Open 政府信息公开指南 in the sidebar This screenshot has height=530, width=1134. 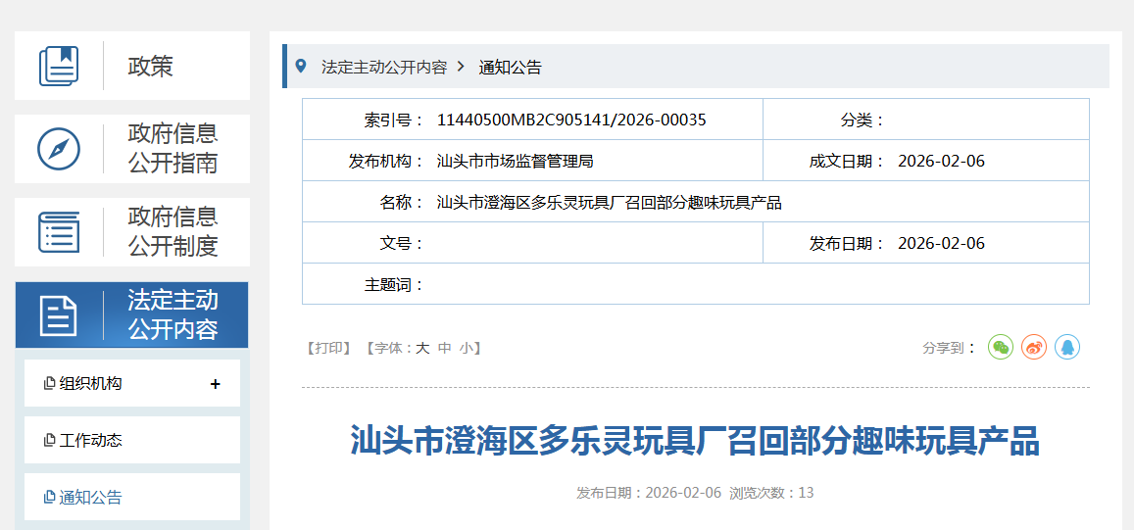pos(173,149)
